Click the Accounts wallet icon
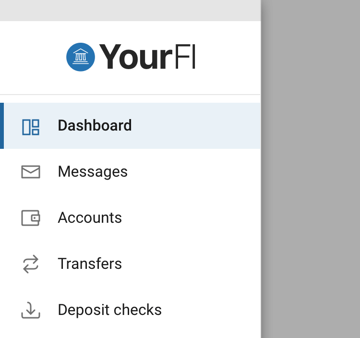 tap(31, 218)
